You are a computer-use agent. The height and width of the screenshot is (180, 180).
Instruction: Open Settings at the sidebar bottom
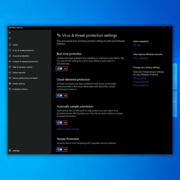(x=16, y=151)
